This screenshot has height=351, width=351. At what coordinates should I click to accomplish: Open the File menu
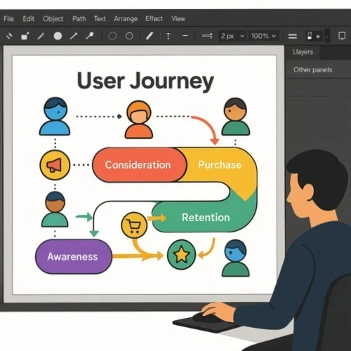coord(9,19)
